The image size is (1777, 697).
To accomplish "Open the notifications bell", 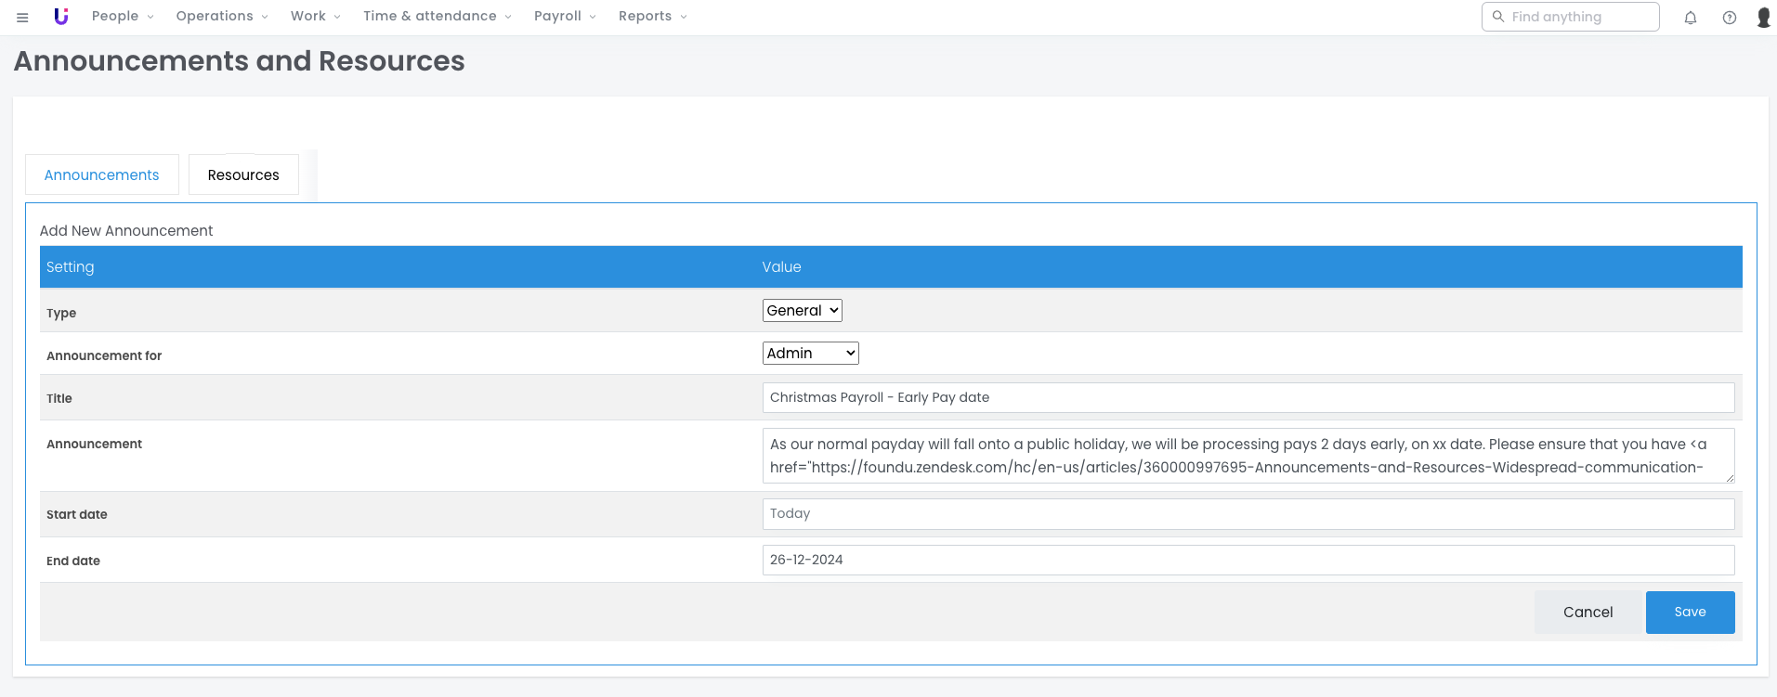I will pyautogui.click(x=1691, y=18).
